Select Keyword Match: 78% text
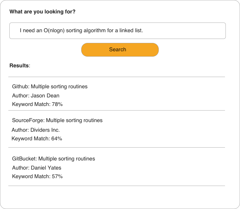Image resolution: width=240 pixels, height=209 pixels. click(x=37, y=104)
